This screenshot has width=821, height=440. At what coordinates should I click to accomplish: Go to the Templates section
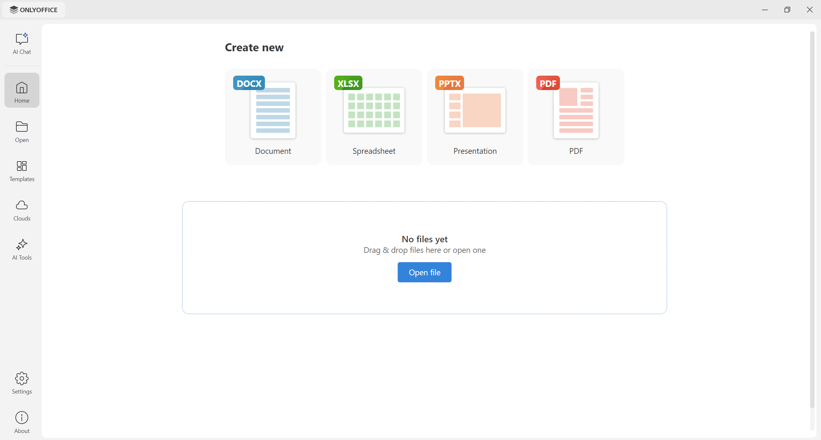22,171
